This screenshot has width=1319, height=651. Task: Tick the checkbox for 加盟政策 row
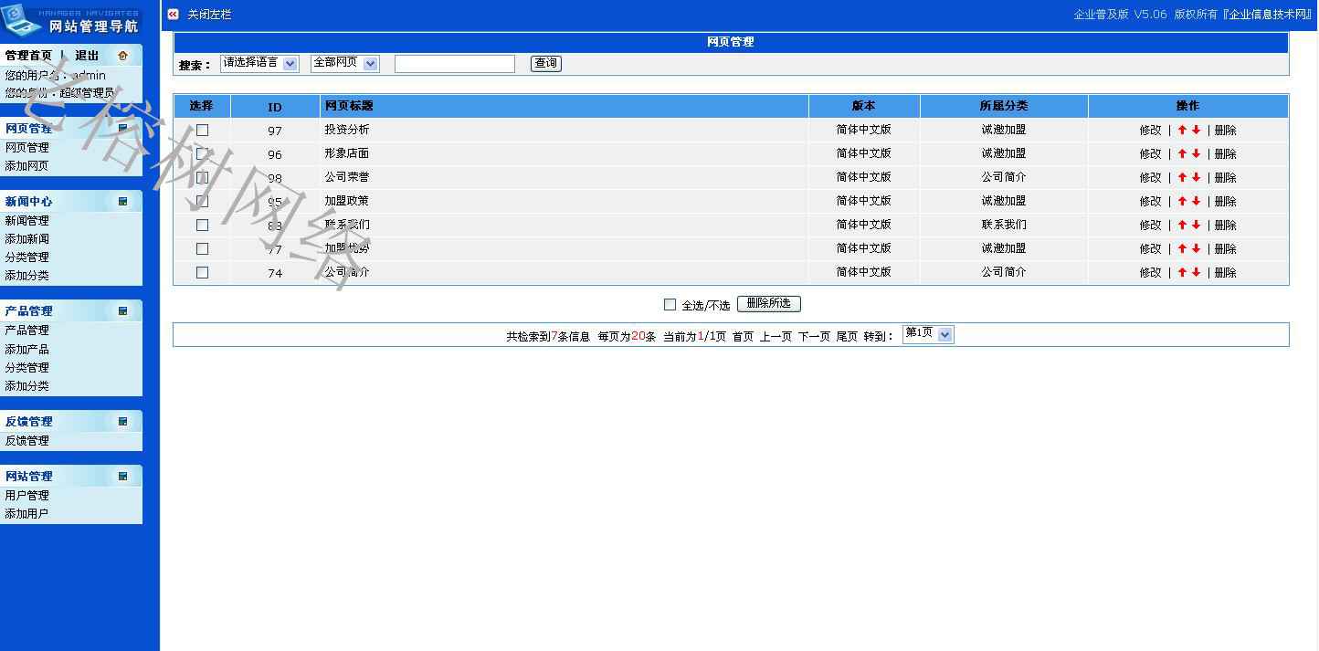(x=202, y=201)
